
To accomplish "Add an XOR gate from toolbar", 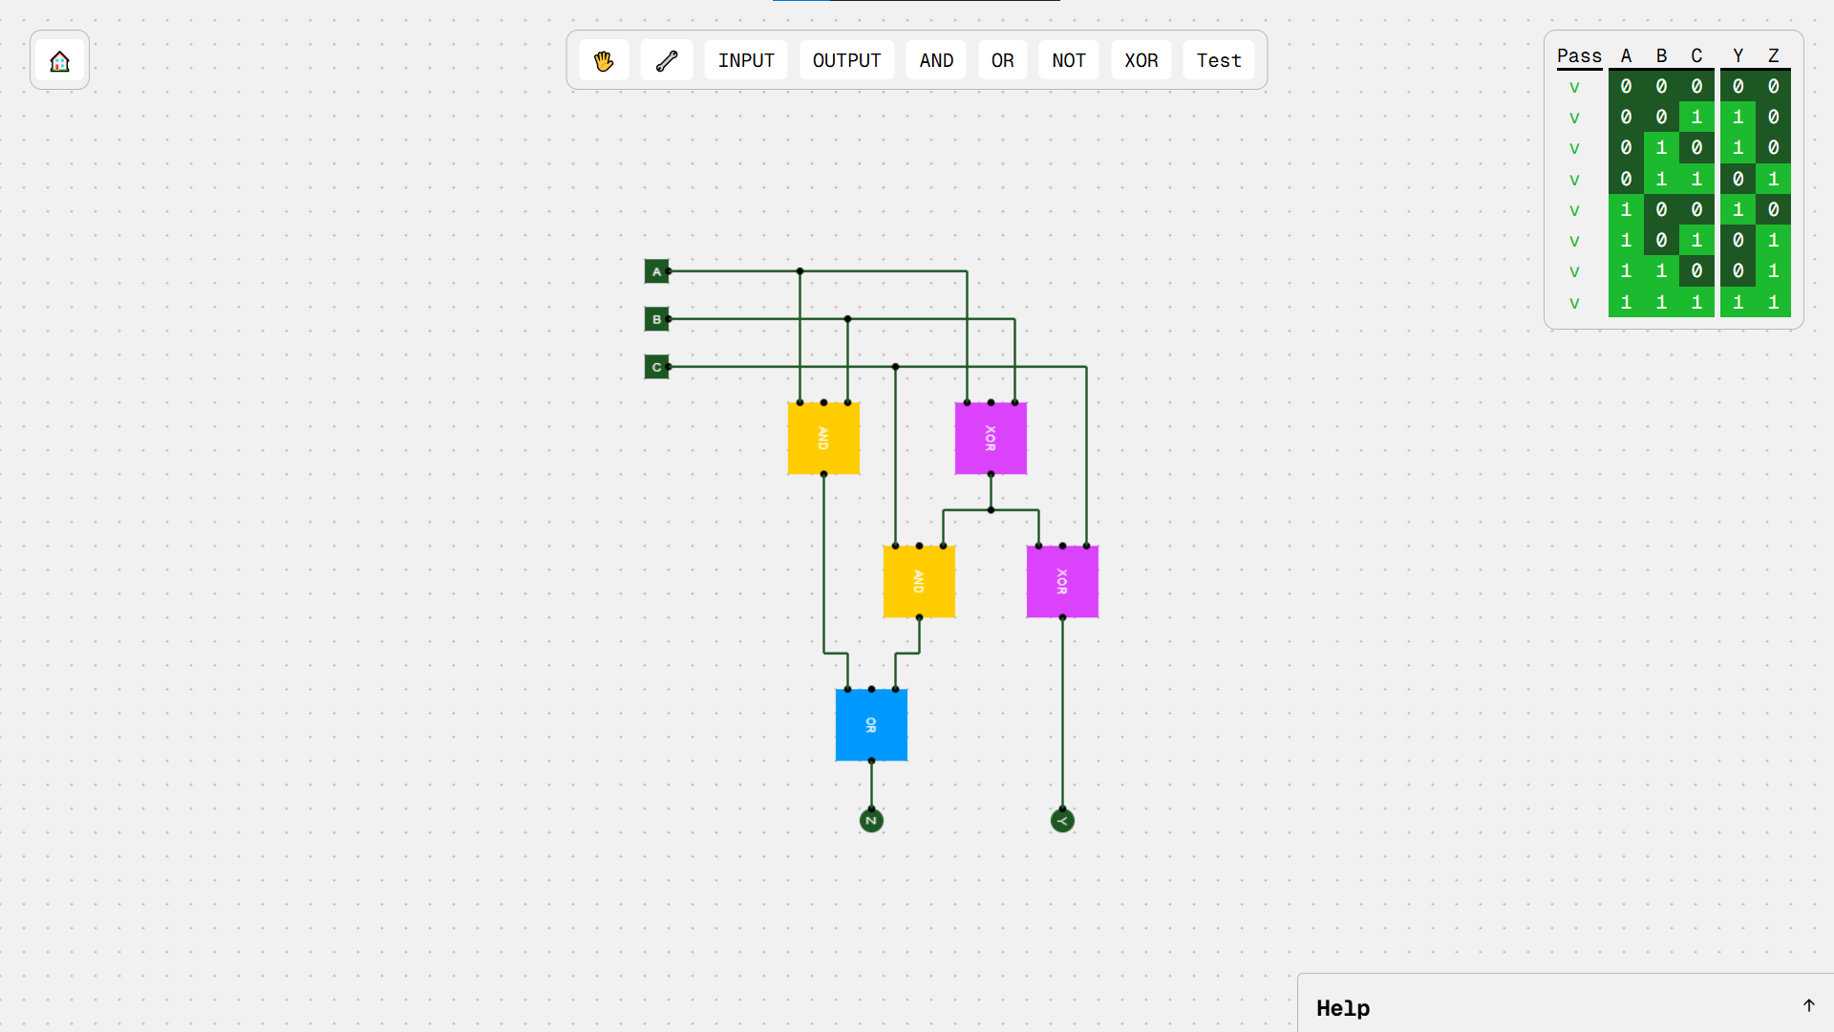I will tap(1141, 61).
